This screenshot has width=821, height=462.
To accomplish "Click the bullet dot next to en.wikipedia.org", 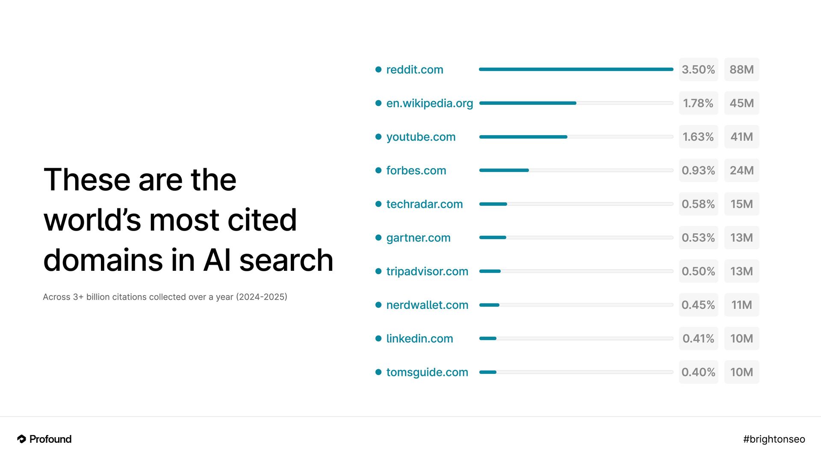I will pos(378,103).
